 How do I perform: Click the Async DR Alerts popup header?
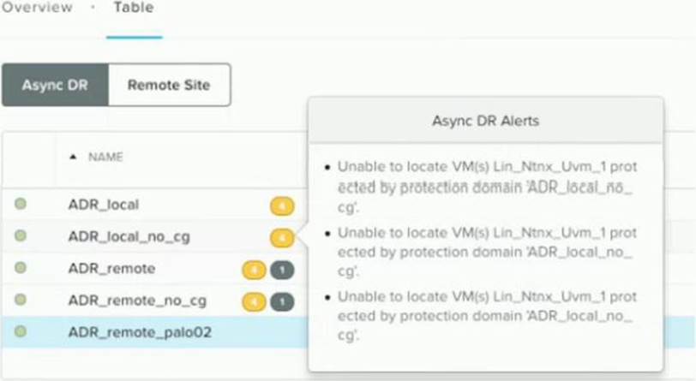485,121
